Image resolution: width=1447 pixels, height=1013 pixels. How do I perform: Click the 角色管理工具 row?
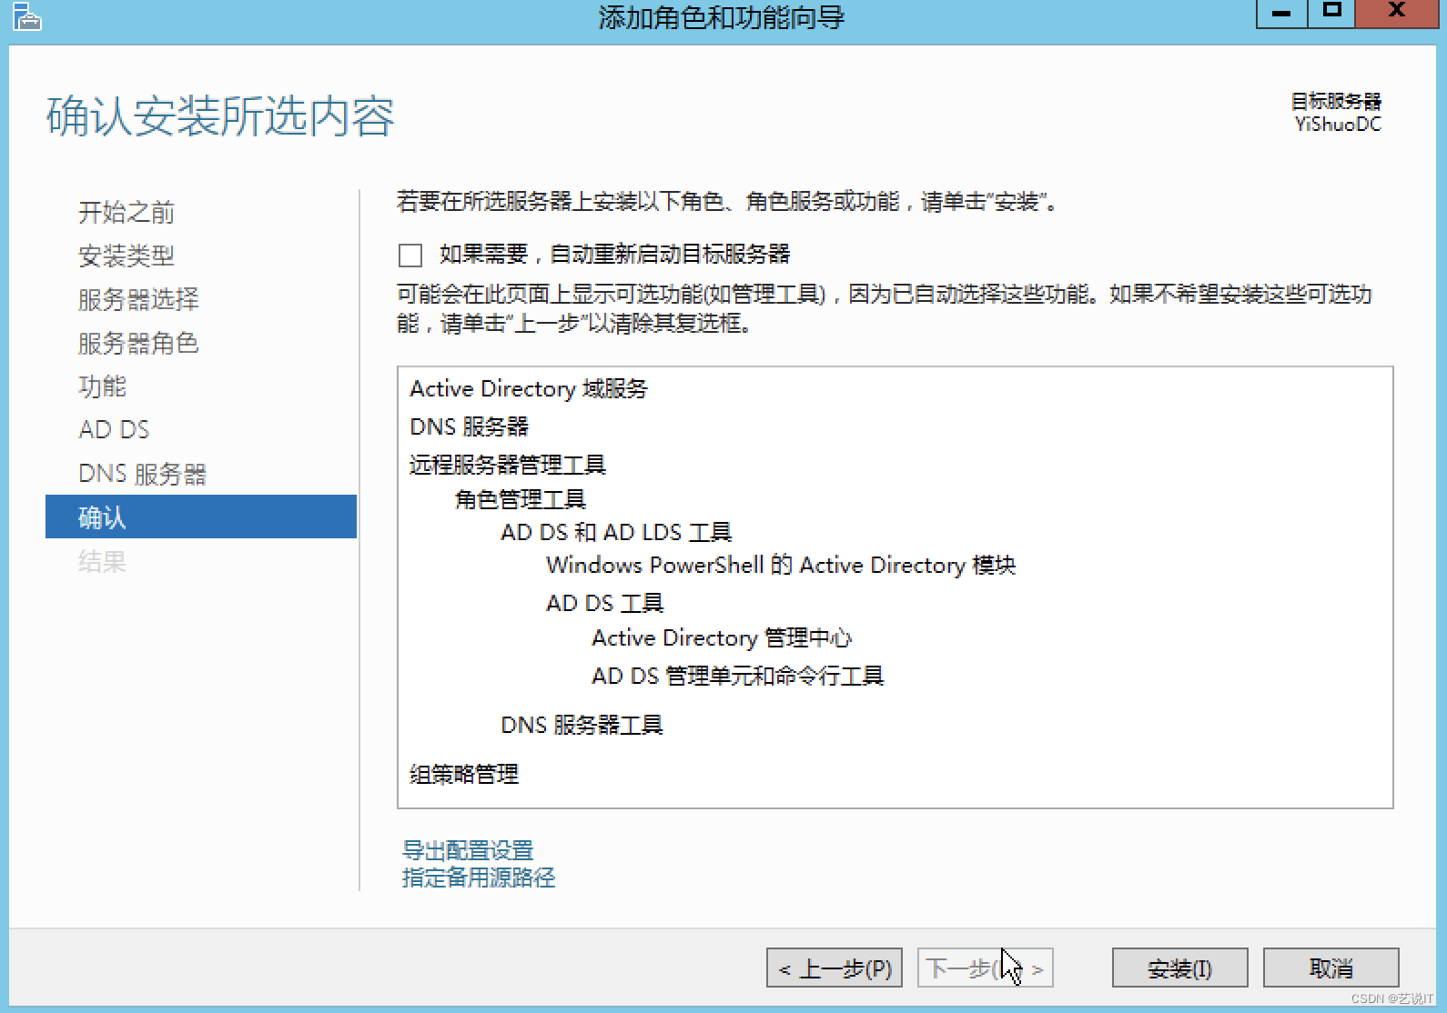click(x=521, y=499)
